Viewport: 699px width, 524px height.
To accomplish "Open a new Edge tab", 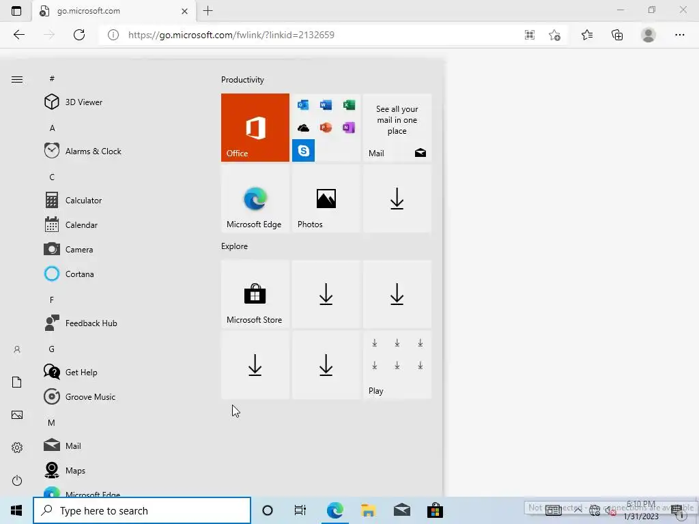I will (x=208, y=11).
